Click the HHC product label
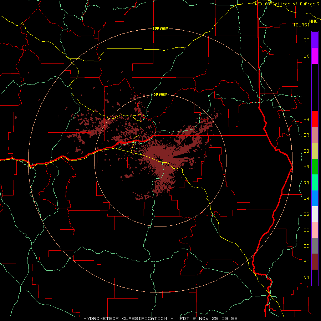Image resolution: width=321 pixels, height=321 pixels. click(x=313, y=21)
